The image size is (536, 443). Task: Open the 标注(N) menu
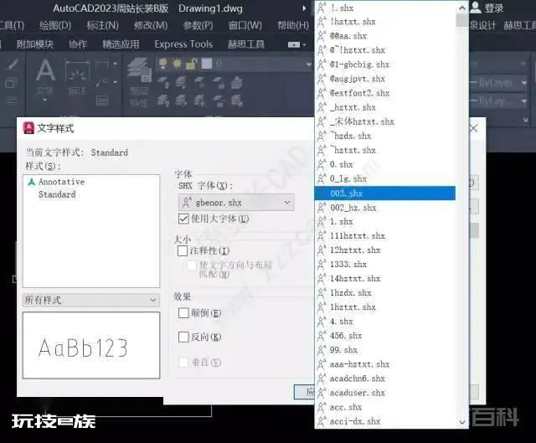pyautogui.click(x=102, y=25)
